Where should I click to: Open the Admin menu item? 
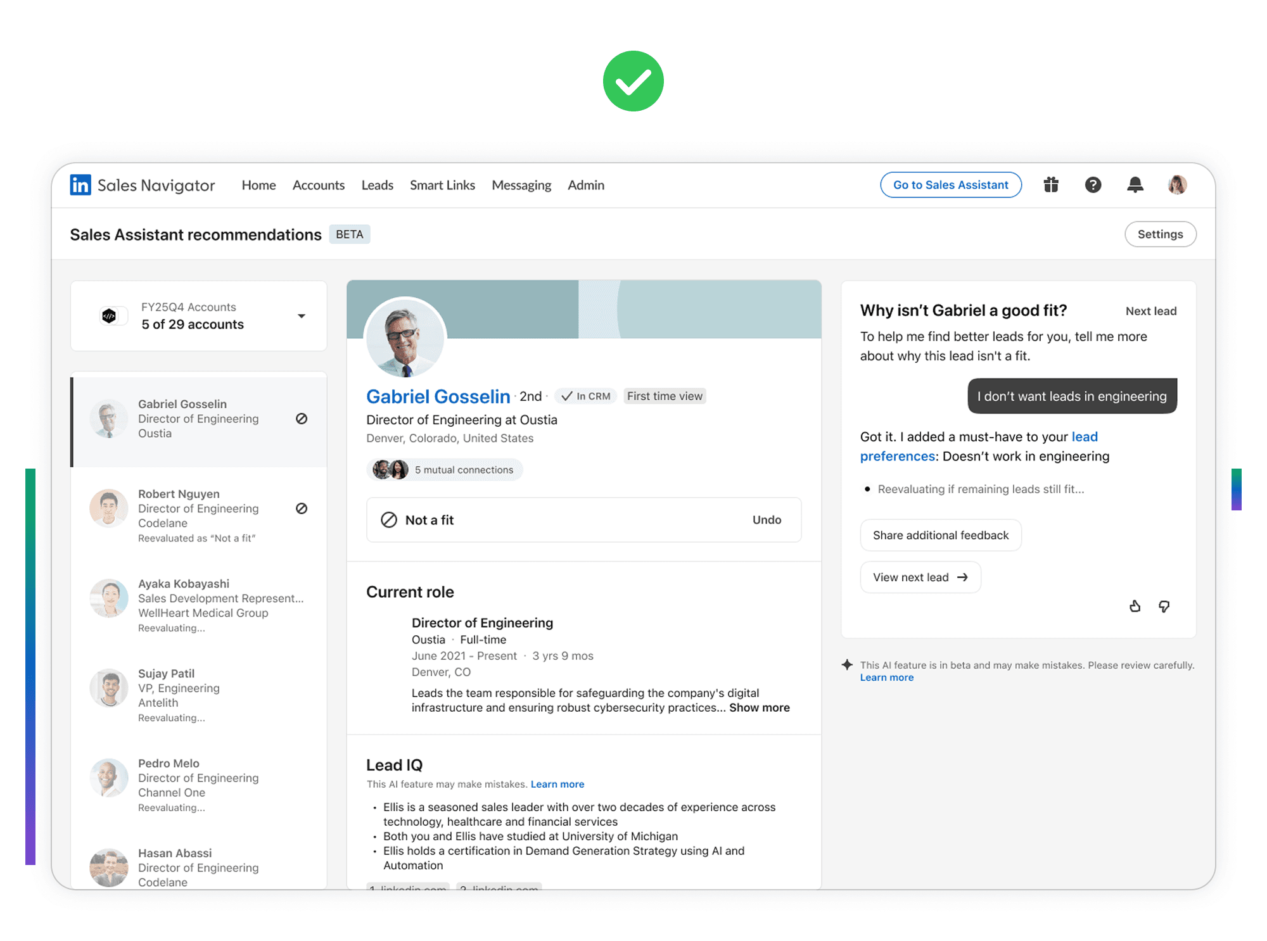coord(585,185)
